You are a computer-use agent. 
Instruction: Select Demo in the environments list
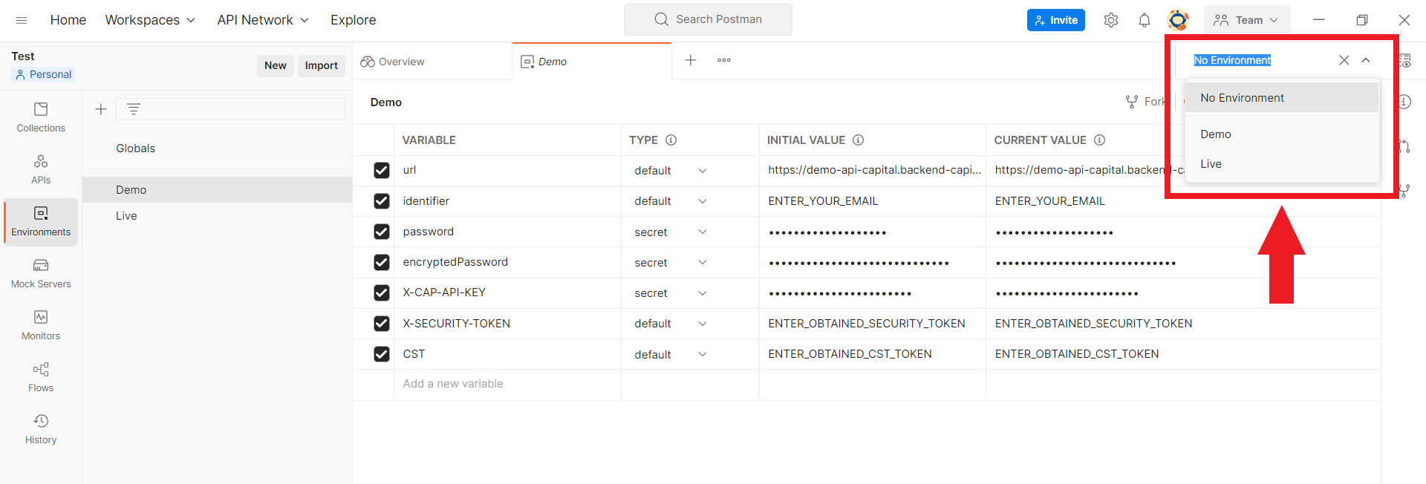point(217,190)
